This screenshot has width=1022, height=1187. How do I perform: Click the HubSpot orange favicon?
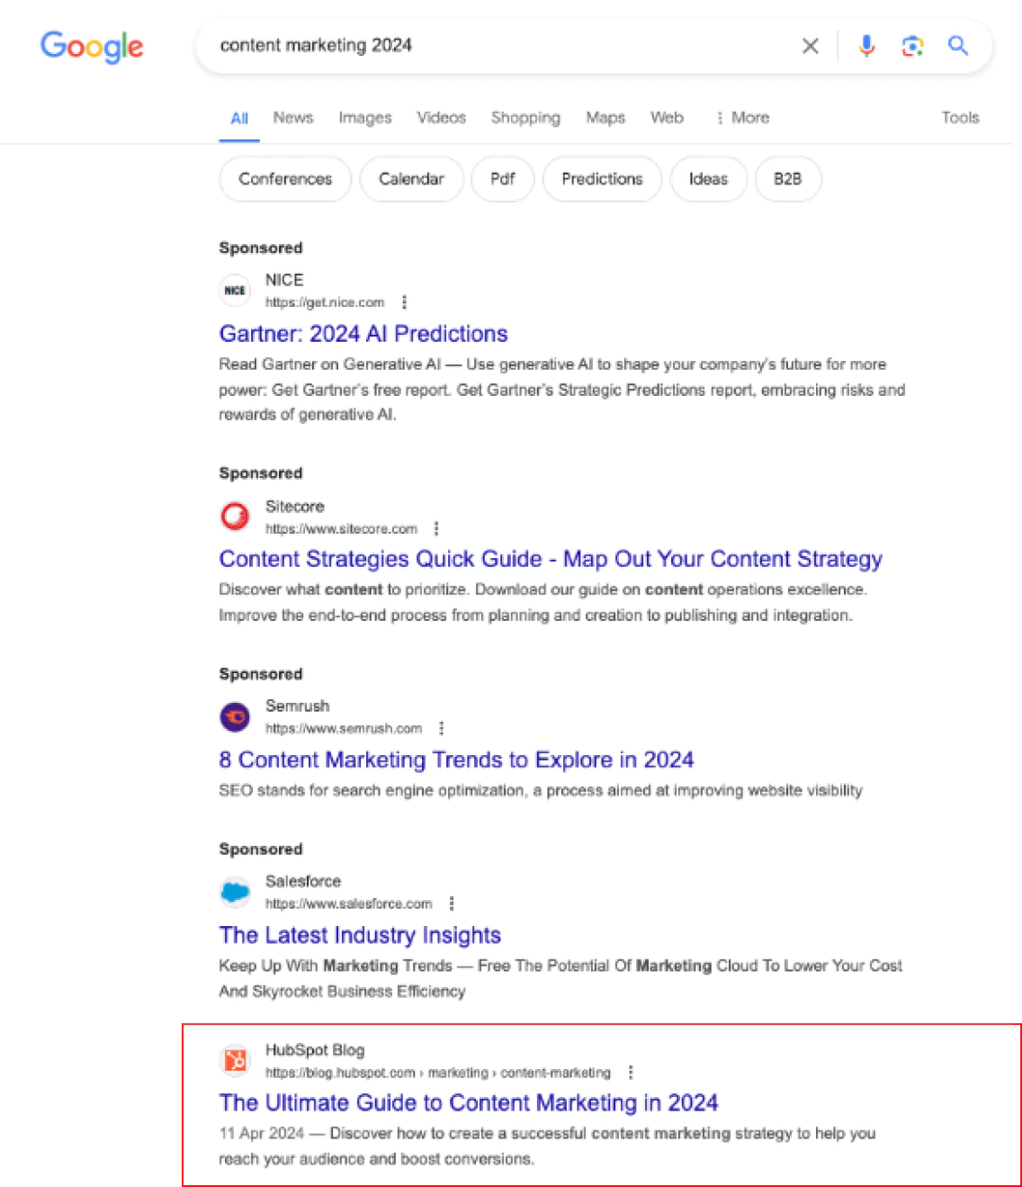[x=235, y=1061]
